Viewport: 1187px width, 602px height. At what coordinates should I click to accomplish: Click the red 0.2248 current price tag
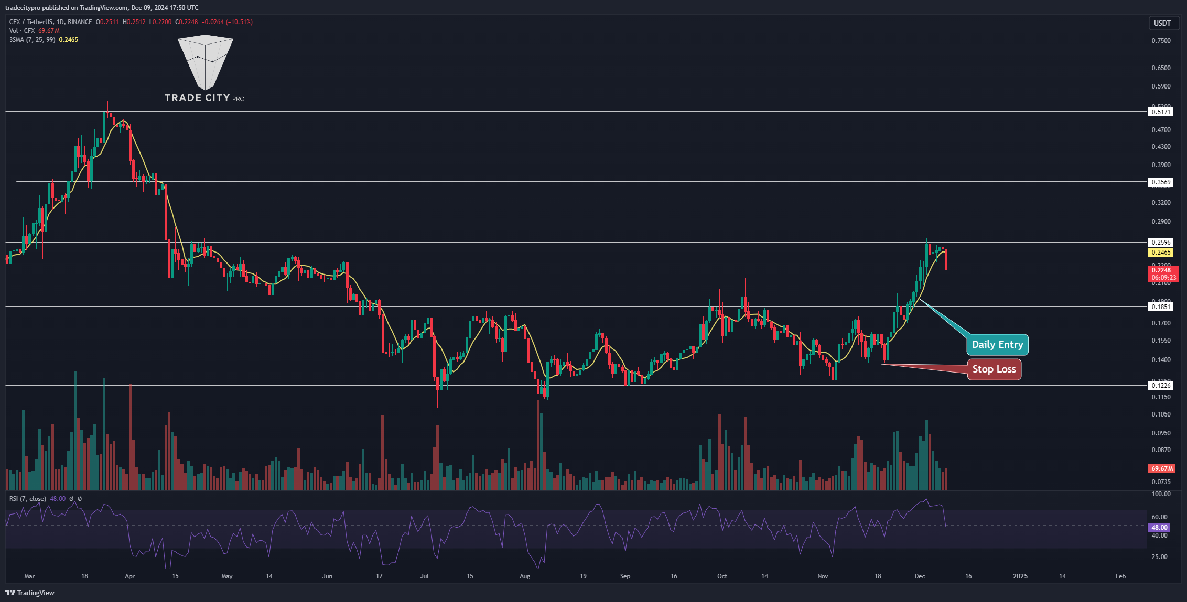[1163, 274]
